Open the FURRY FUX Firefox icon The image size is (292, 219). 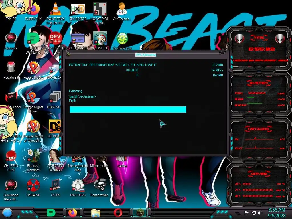[x=33, y=11]
